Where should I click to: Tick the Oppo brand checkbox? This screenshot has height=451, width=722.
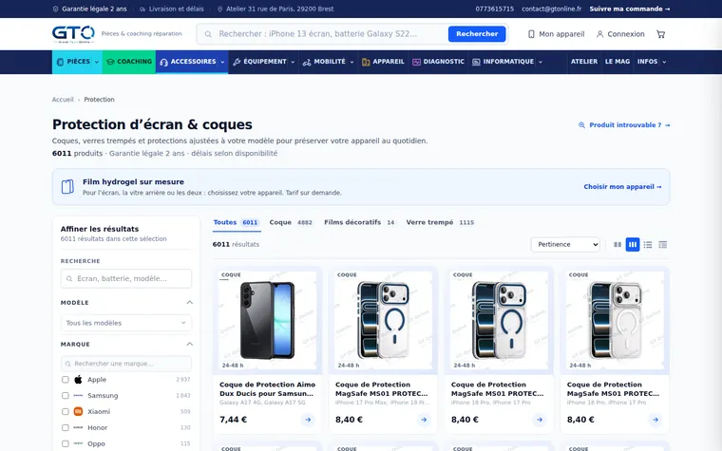[66, 443]
